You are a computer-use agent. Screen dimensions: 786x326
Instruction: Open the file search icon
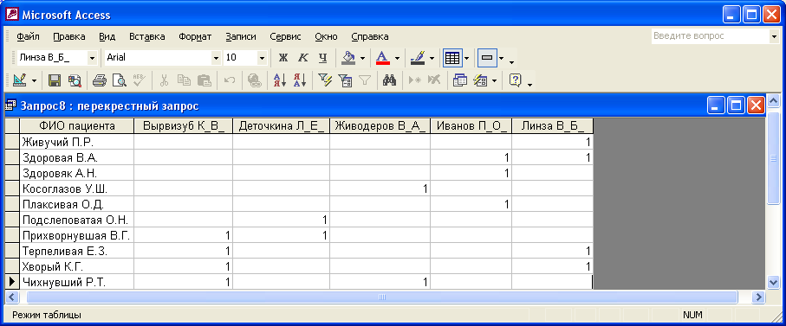75,80
